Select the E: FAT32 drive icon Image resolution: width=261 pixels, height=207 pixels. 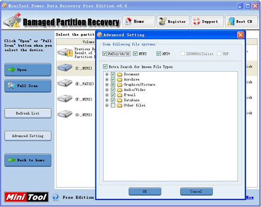tap(65, 83)
